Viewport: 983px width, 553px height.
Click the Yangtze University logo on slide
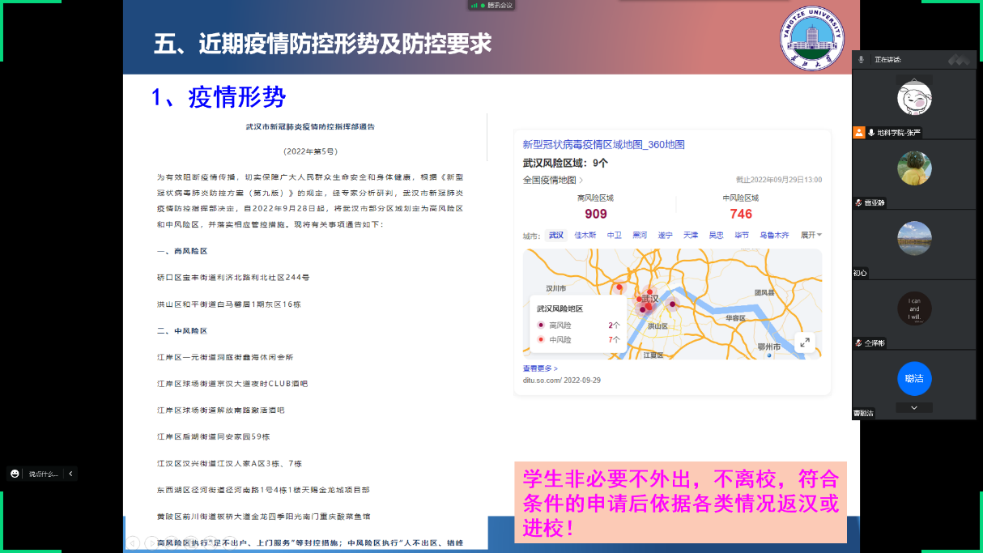coord(811,39)
